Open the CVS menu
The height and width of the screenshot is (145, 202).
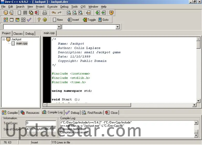tap(83, 6)
